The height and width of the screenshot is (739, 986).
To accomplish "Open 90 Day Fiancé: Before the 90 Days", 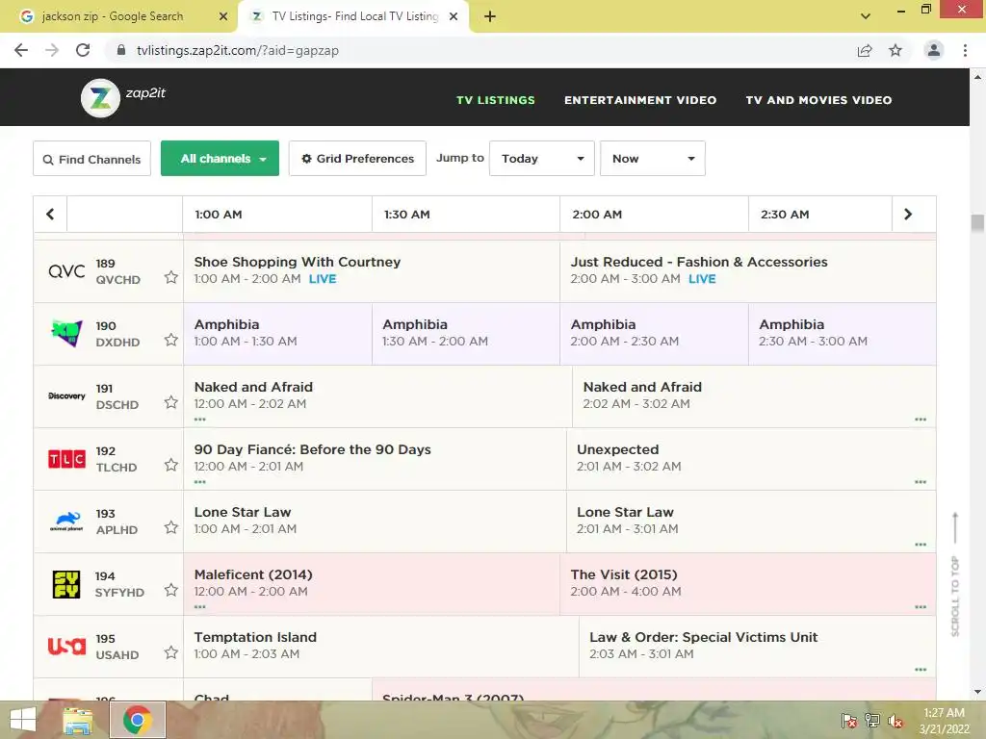I will coord(375,459).
